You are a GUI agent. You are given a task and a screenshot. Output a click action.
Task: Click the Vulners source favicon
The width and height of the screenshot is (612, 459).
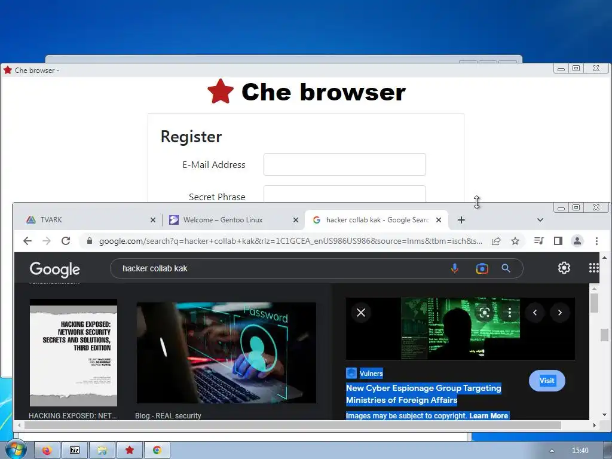click(351, 373)
